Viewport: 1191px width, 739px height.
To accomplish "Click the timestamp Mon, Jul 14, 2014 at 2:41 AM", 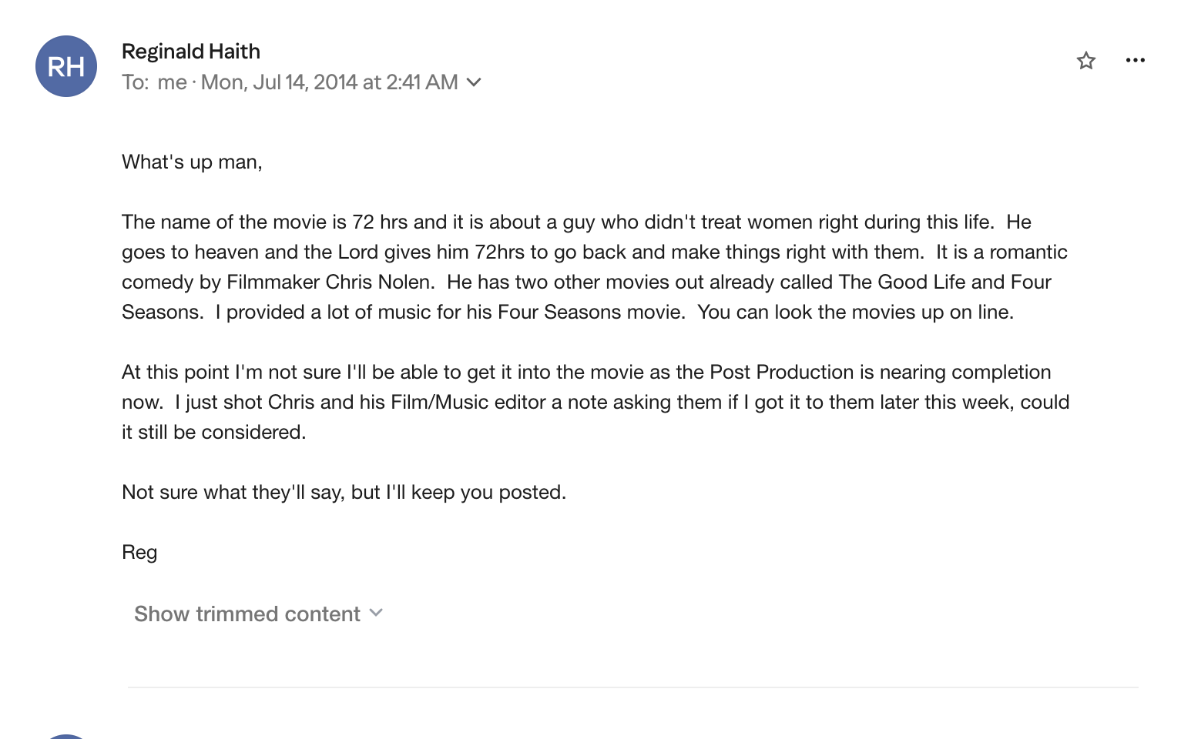I will 330,82.
